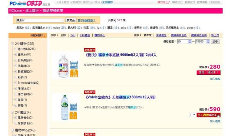Image resolution: width=241 pixels, height=136 pixels.
Task: Select the 日系美妝(9) category
Action: pos(25,60)
